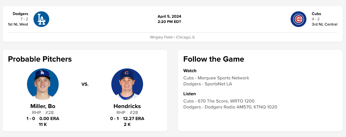Click the 2:20 PM EDT start time
The image size is (346, 137).
click(x=169, y=21)
